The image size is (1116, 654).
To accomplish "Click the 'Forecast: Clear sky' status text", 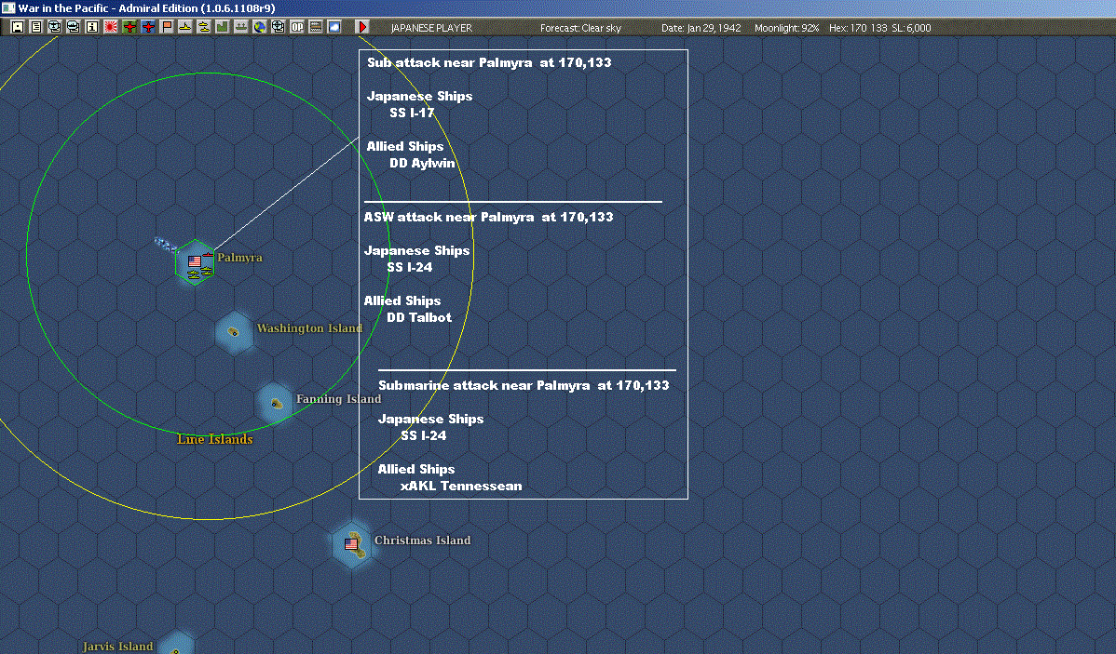I will click(x=580, y=28).
